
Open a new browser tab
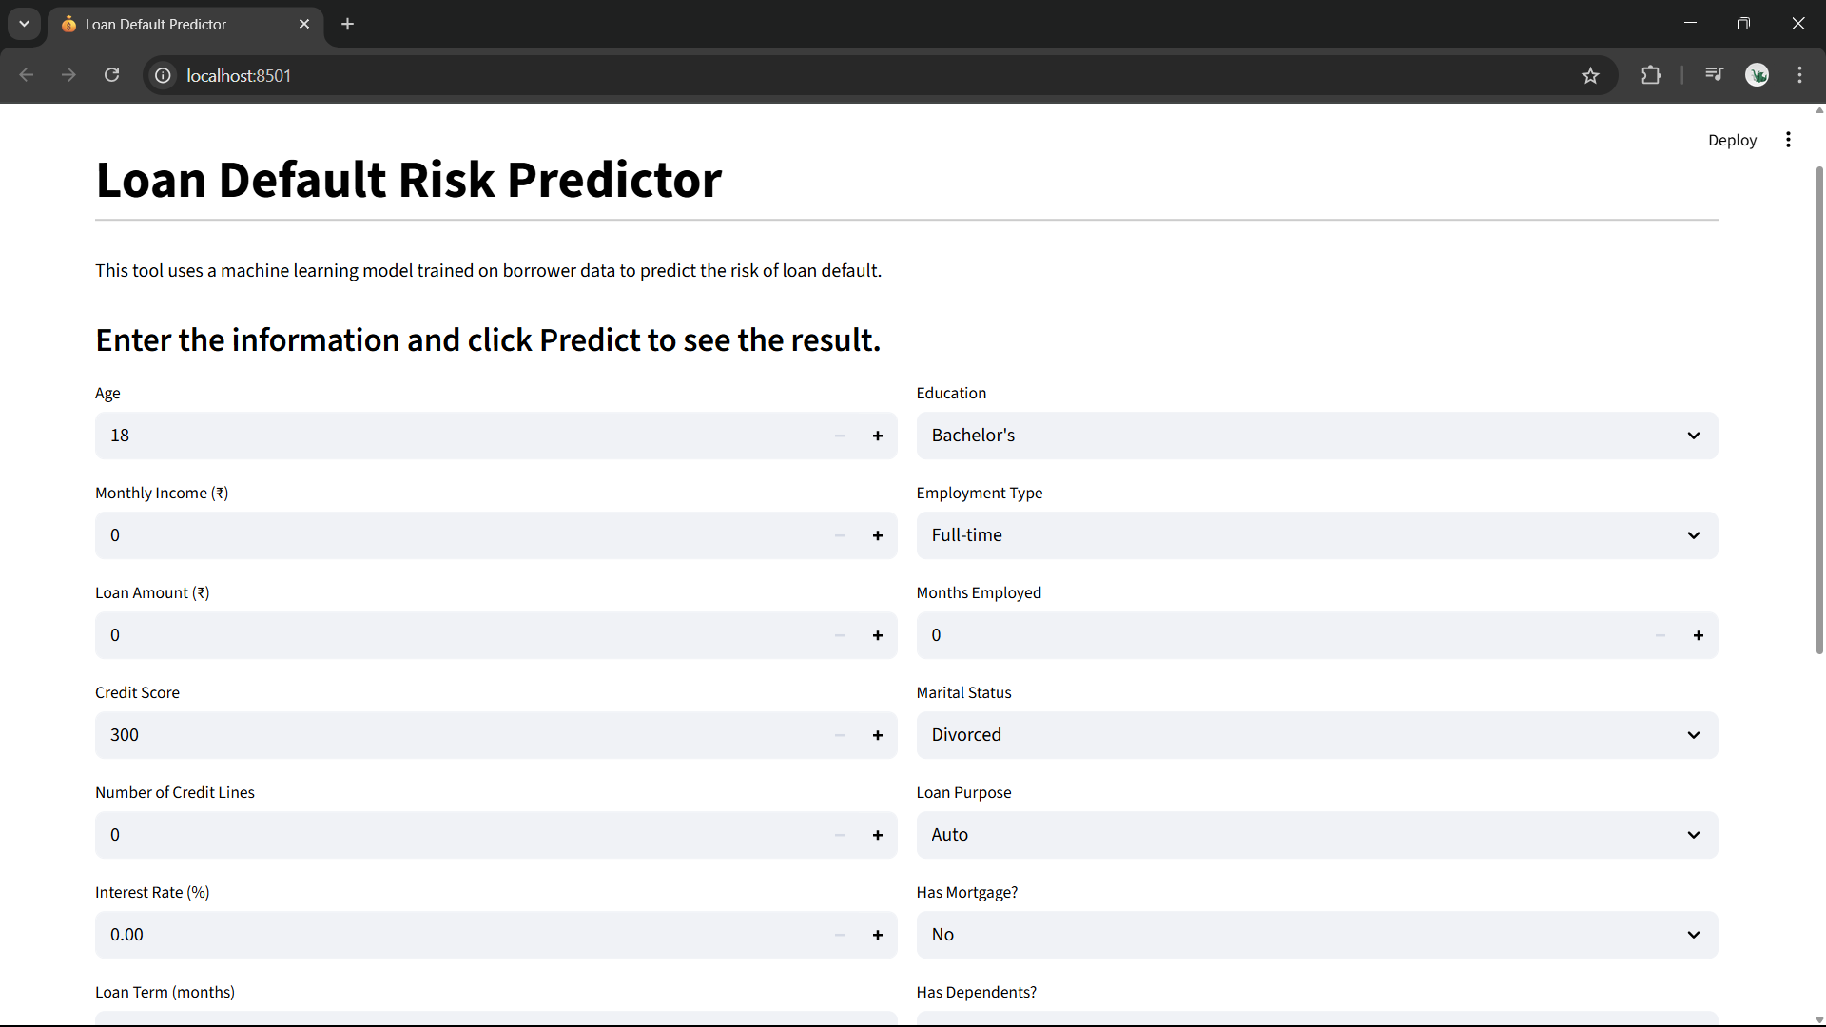pyautogui.click(x=347, y=24)
